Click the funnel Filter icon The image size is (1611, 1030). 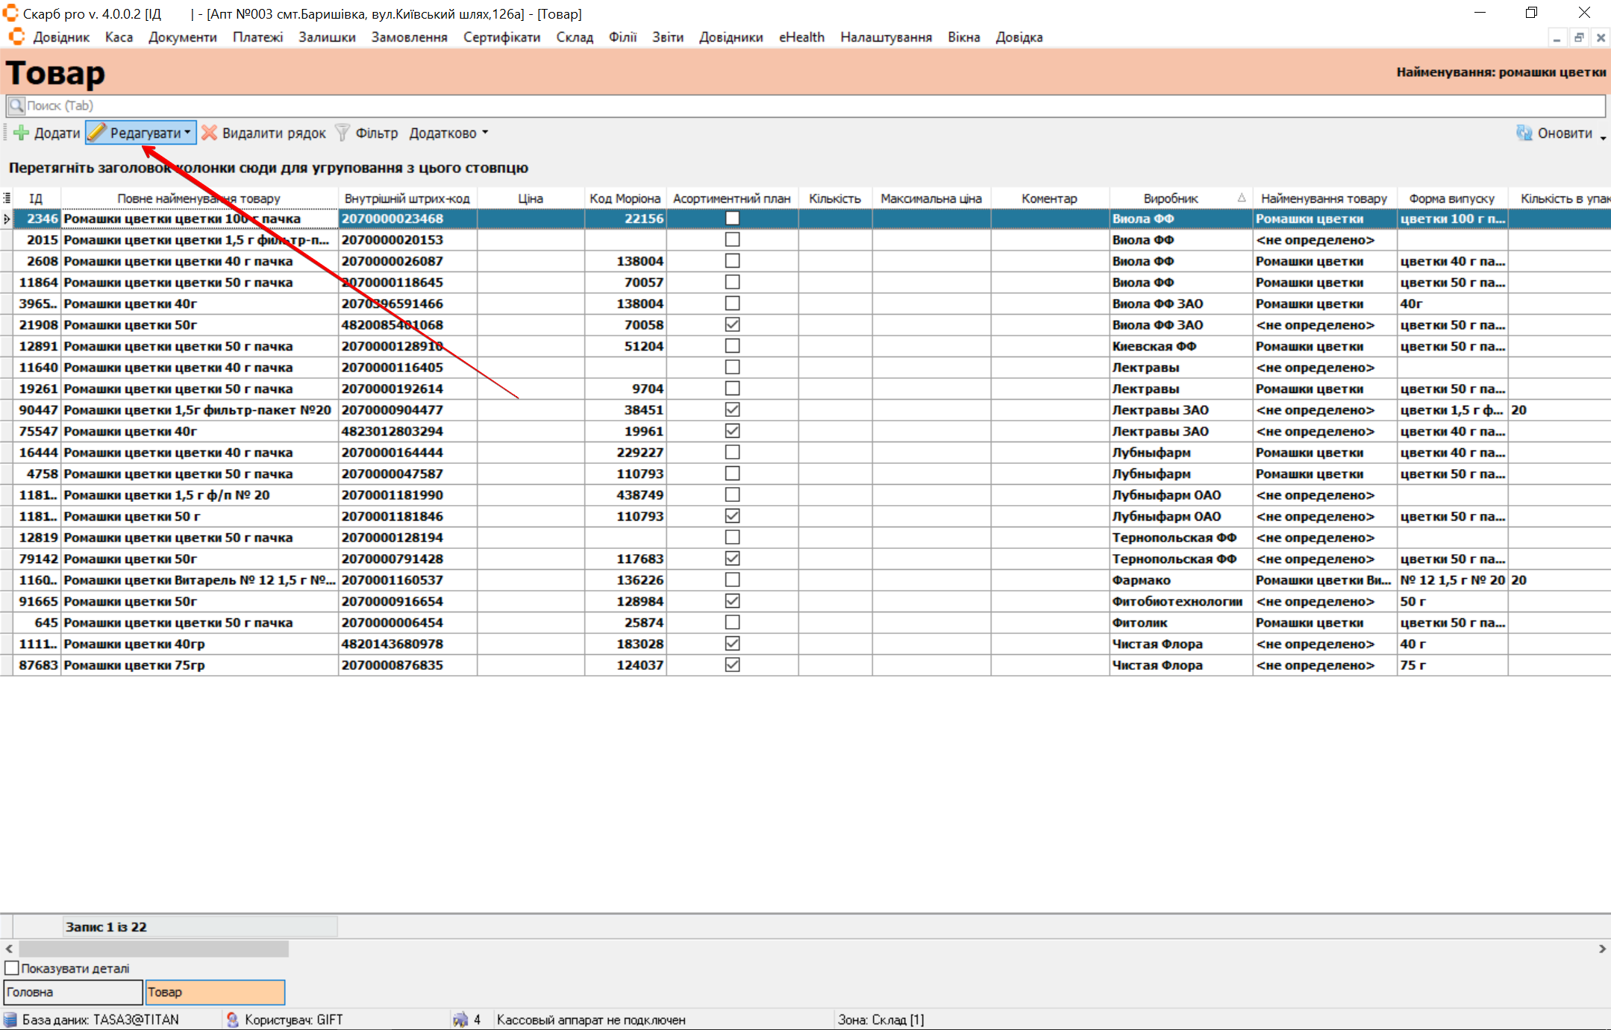pos(342,133)
